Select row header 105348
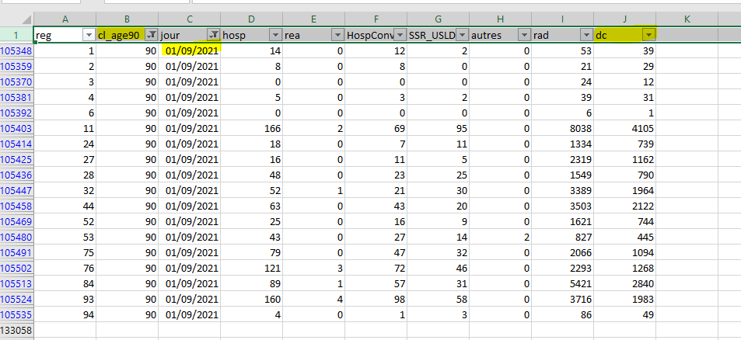Screen dimensions: 741x340 (x=16, y=50)
